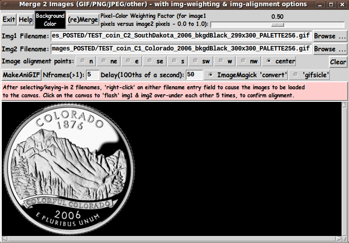Click the 0.50 weighting value label
Viewport: 349px width, 243px height.
pos(277,17)
